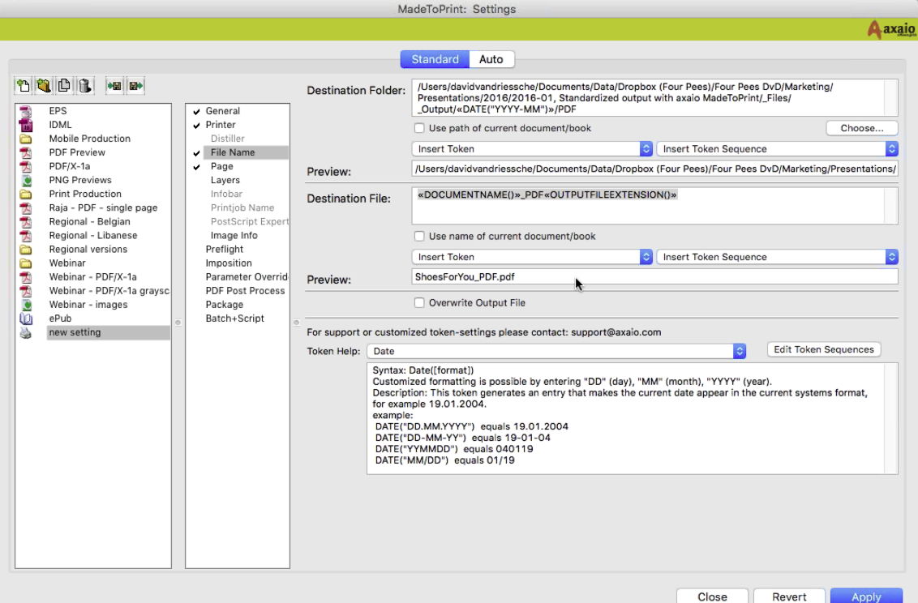Open the Layers settings section
The width and height of the screenshot is (918, 603).
click(225, 180)
